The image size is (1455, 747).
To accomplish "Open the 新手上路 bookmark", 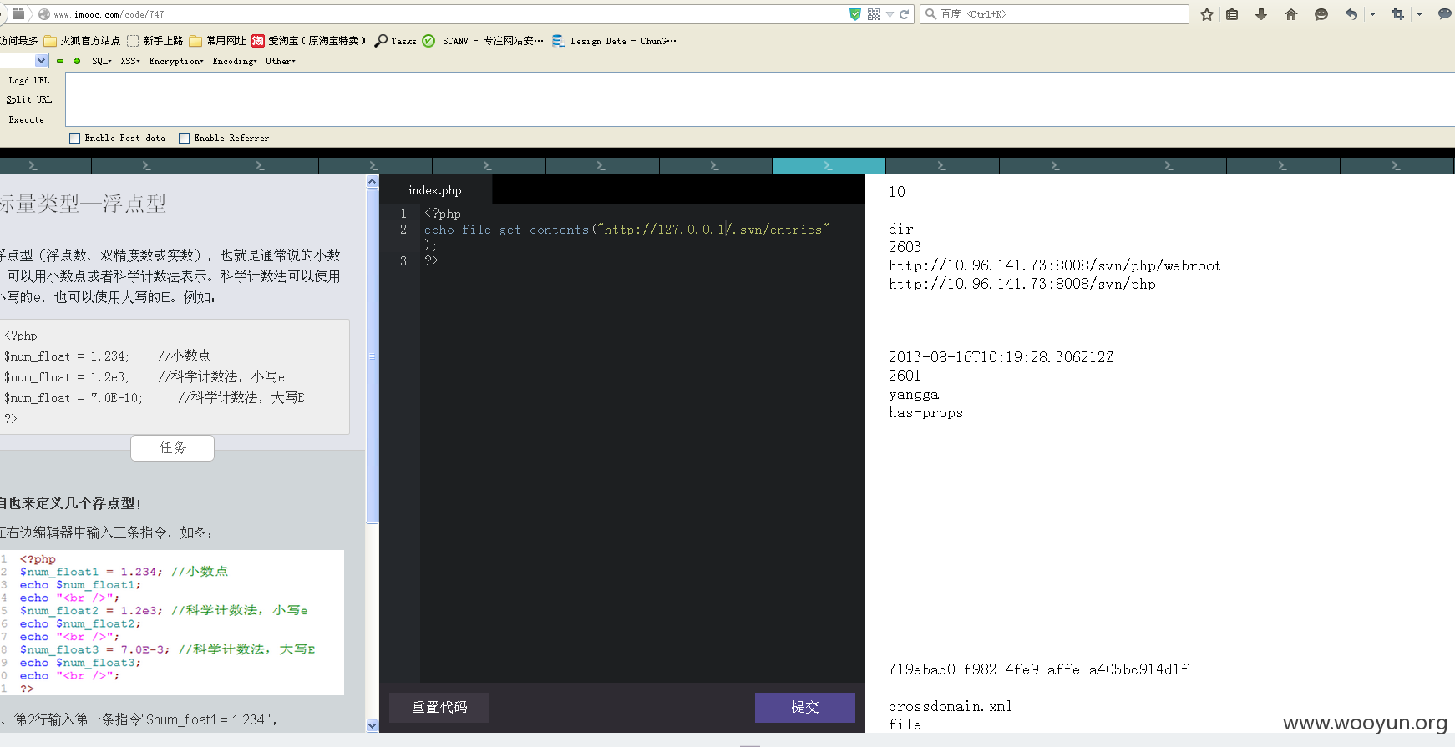I will pyautogui.click(x=155, y=41).
